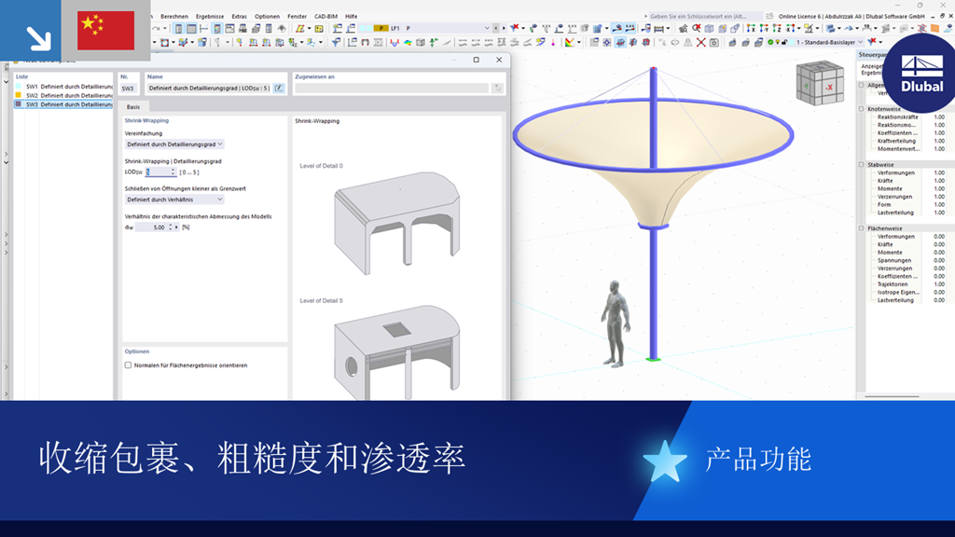Toggle the deformation display icon

coord(394,43)
